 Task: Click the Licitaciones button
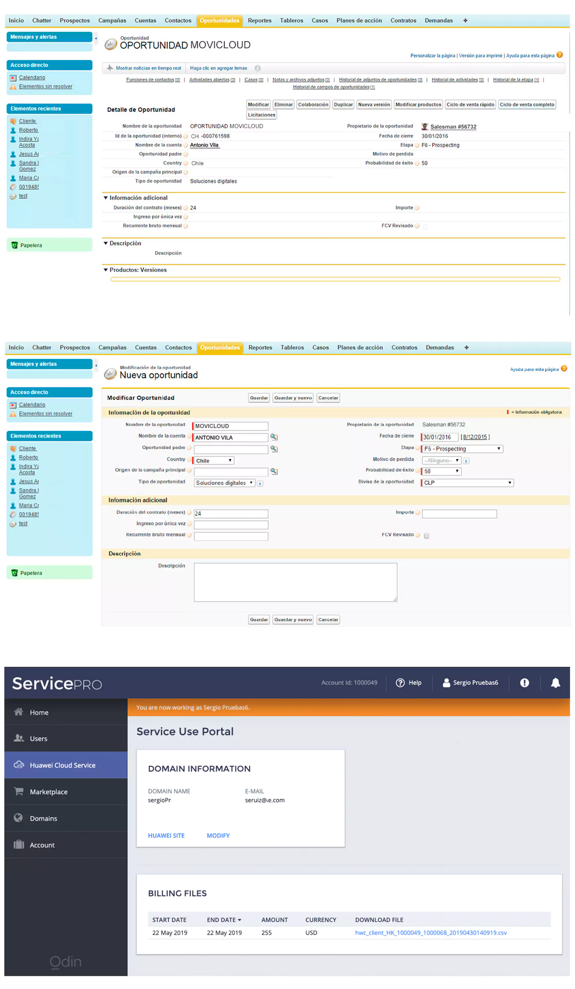261,115
